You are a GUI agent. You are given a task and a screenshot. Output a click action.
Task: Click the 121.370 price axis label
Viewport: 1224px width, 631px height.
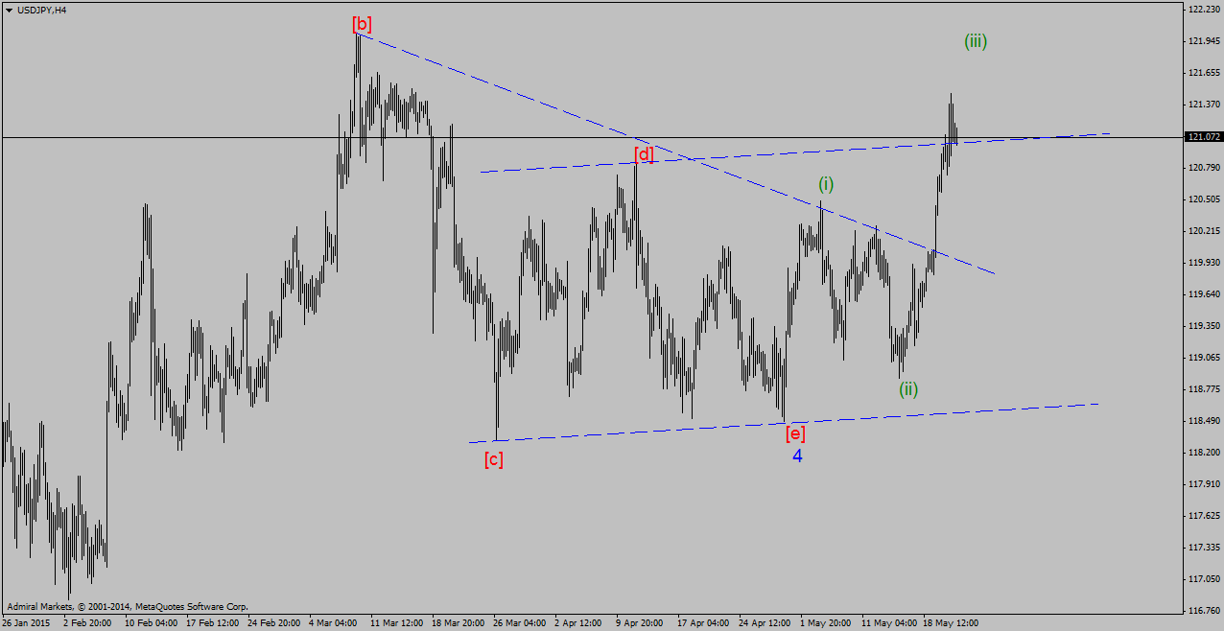click(1203, 105)
